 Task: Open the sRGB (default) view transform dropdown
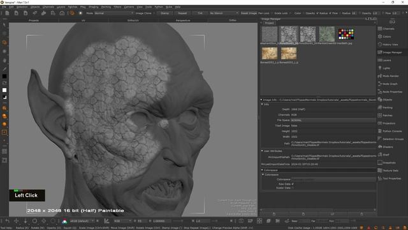pos(82,221)
